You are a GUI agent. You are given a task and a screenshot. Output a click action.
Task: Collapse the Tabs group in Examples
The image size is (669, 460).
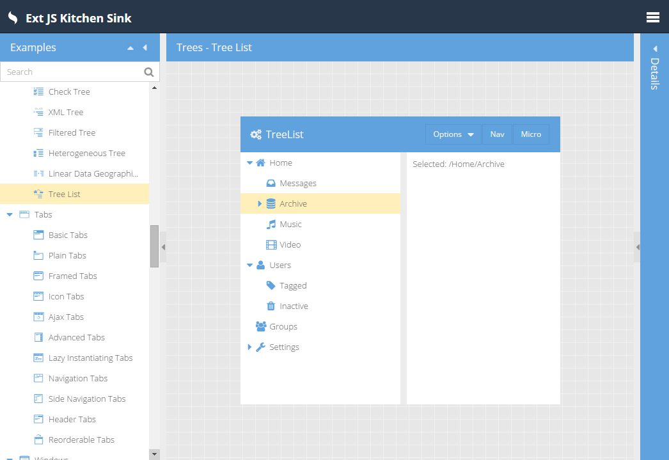tap(10, 215)
